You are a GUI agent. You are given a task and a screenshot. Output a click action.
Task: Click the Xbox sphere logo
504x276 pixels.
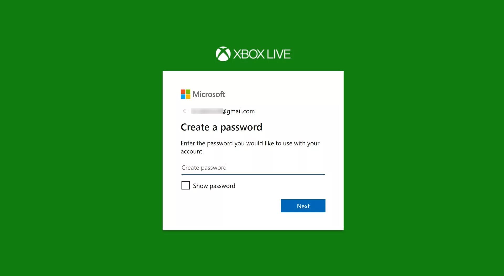point(223,54)
